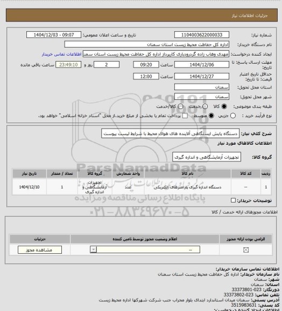Click the شماره نیاز number field
This screenshot has height=311, width=282.
tap(202, 35)
